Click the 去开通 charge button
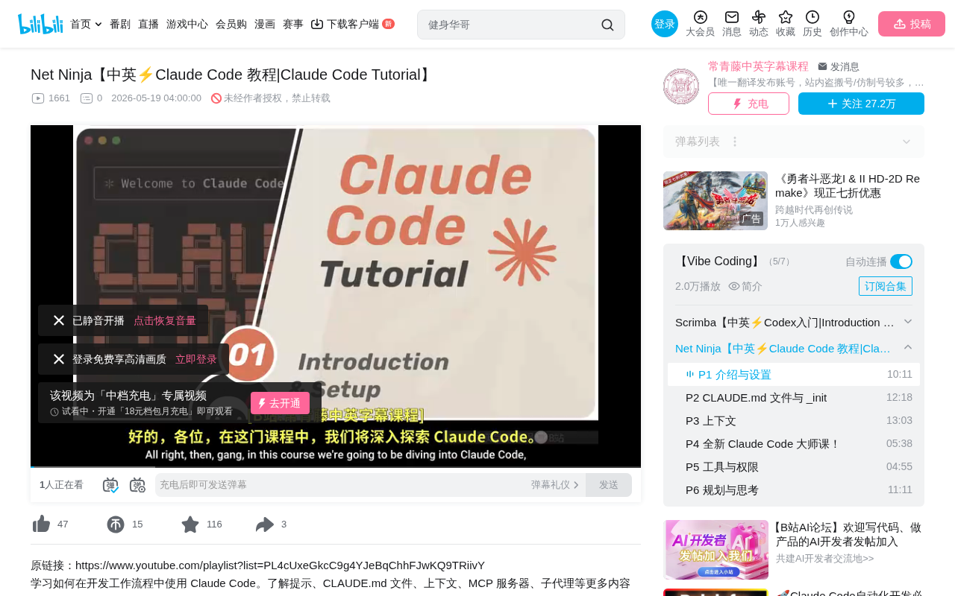The width and height of the screenshot is (955, 596). tap(280, 403)
